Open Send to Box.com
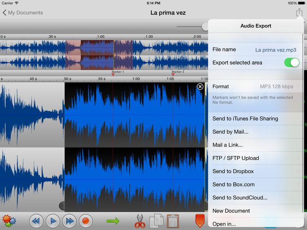307x230 pixels. [x=256, y=184]
